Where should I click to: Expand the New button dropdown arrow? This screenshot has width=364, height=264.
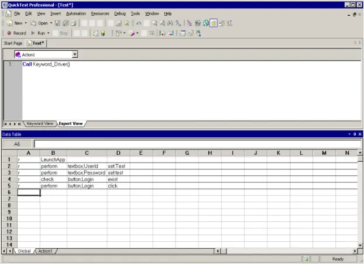(x=26, y=23)
